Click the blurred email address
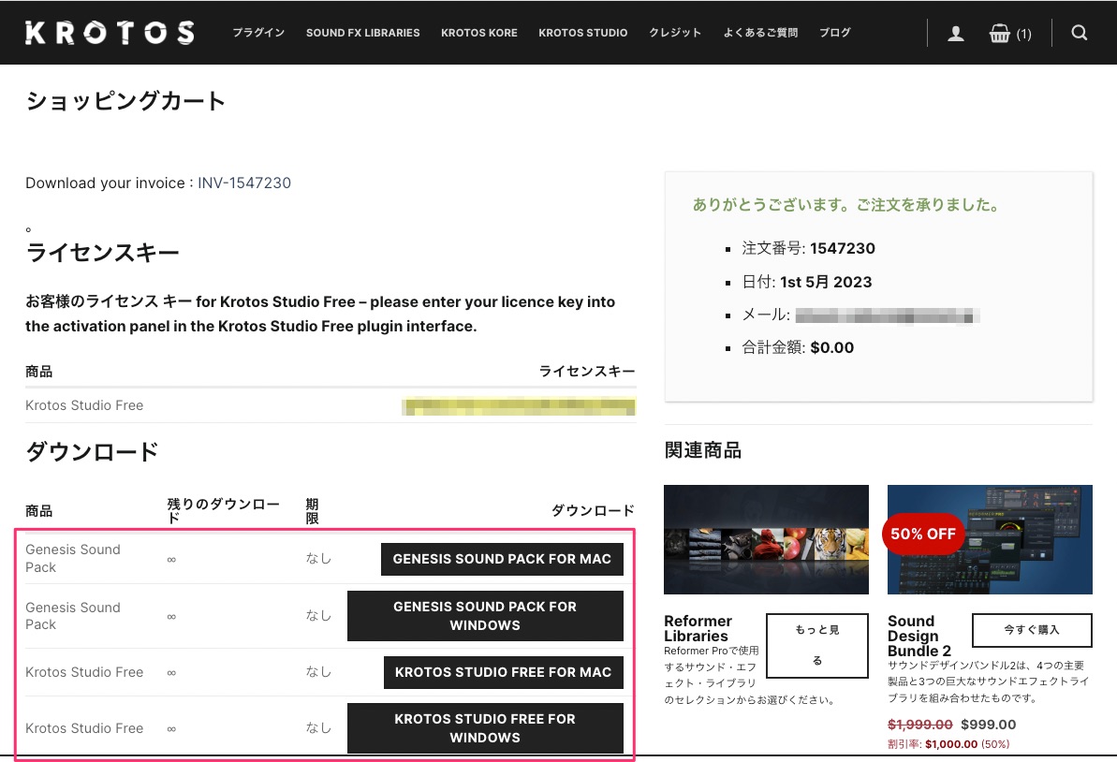1117x762 pixels. coord(888,315)
